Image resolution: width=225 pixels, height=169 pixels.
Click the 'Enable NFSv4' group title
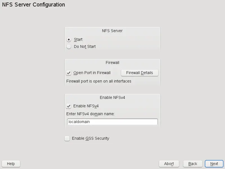click(x=112, y=97)
